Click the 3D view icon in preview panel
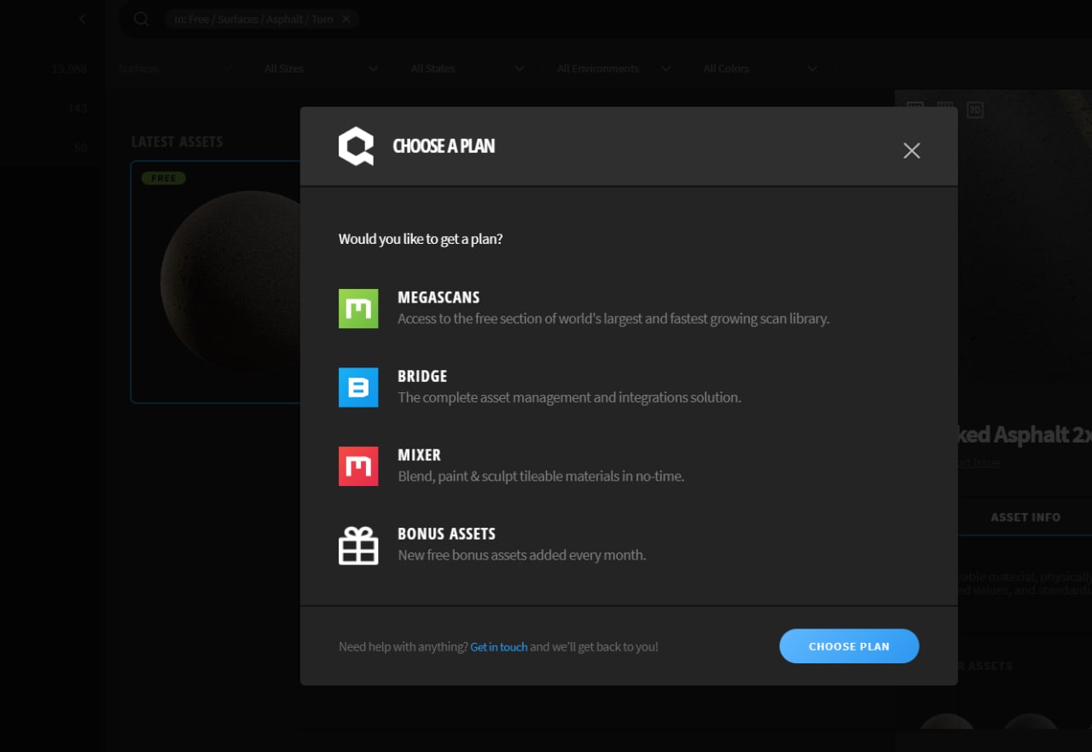Screen dimensions: 1092x752 pyautogui.click(x=975, y=109)
